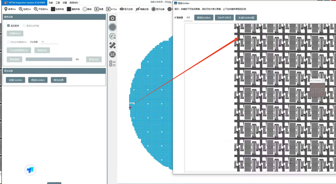The image size is (336, 184).
Task: Click the round save icon in vertical toolbar
Action: [112, 55]
